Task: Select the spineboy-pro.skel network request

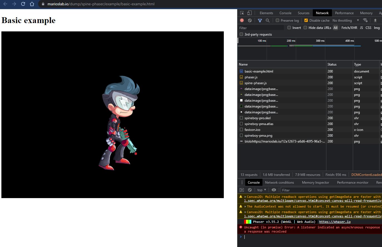Action: click(257, 118)
